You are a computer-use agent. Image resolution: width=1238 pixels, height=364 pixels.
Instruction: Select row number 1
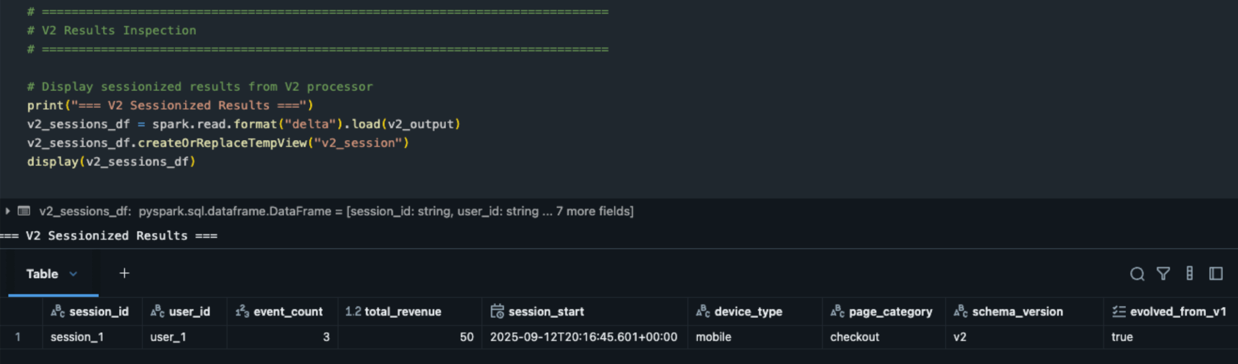18,337
